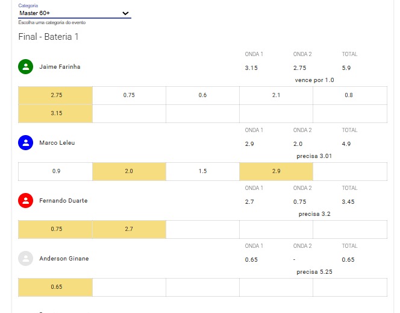Select Marco Leleu's highlighted 2.9 score cell

click(276, 171)
